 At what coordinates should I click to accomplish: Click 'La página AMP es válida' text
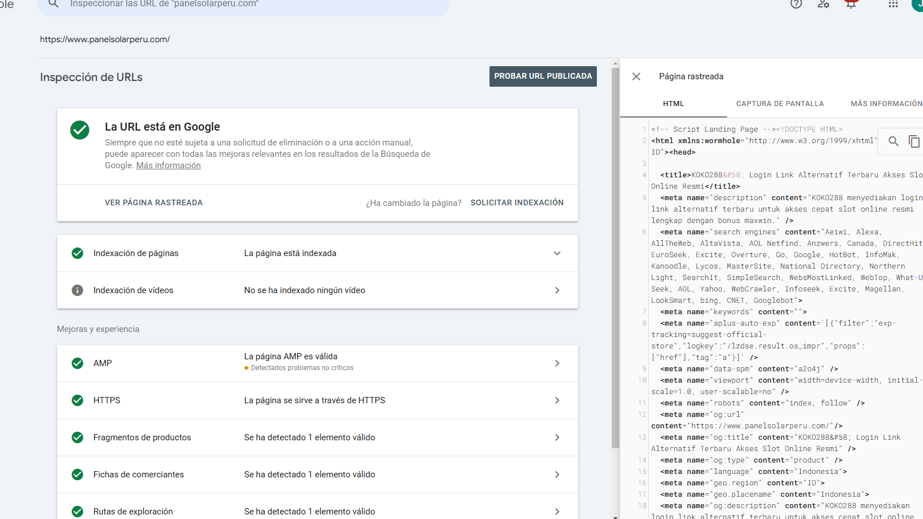291,356
